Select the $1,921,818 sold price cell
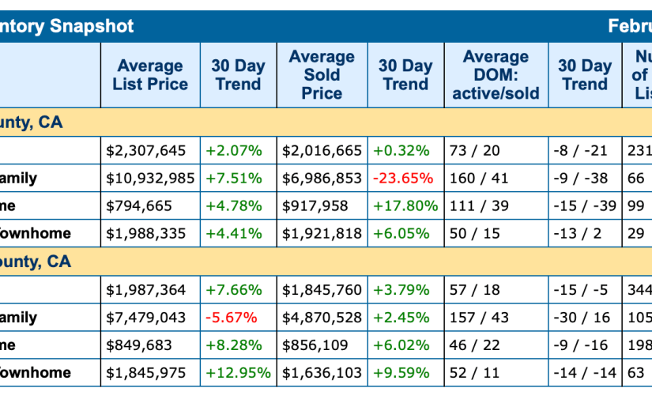Image resolution: width=652 pixels, height=403 pixels. coord(322,233)
